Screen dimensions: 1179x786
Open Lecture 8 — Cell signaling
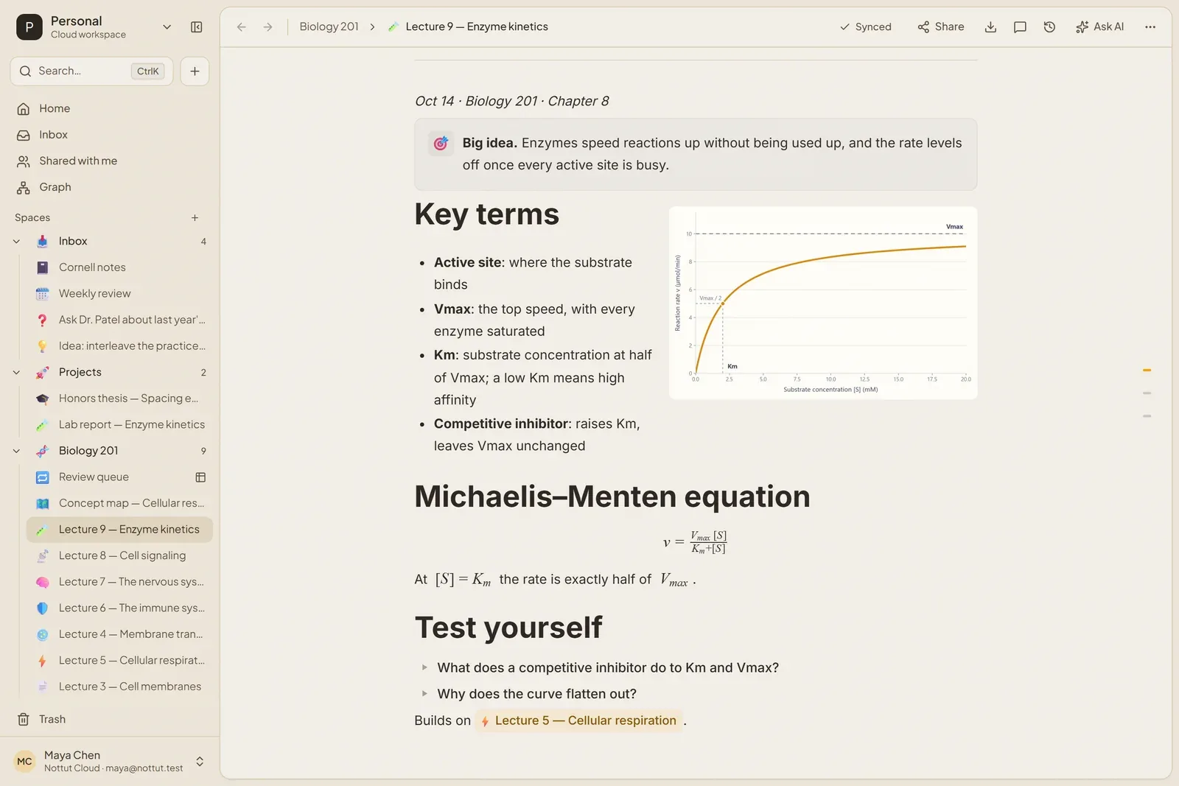point(119,555)
